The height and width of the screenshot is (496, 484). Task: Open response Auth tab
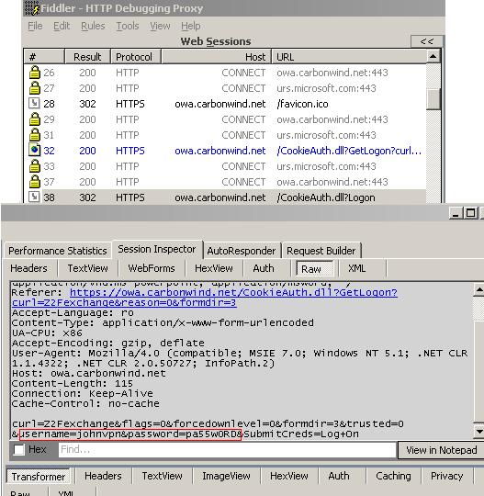click(x=339, y=476)
